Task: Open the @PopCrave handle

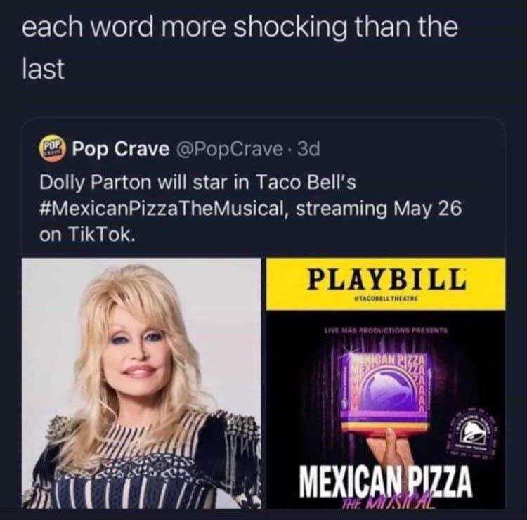Action: [229, 149]
